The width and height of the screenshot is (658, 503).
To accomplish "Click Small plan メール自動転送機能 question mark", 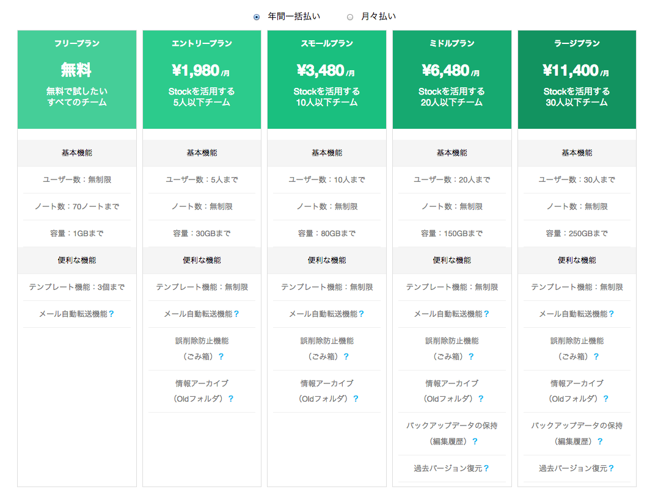I will 361,314.
